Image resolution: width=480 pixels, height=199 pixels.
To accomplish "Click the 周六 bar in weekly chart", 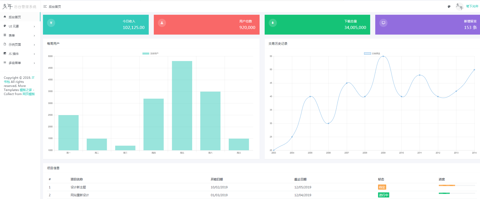I will 210,121.
